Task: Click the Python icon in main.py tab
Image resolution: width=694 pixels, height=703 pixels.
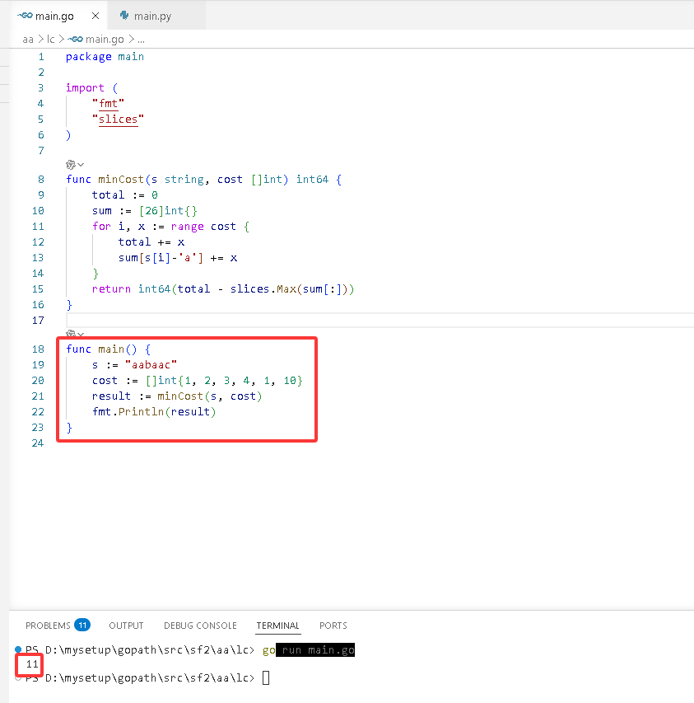Action: pos(124,16)
